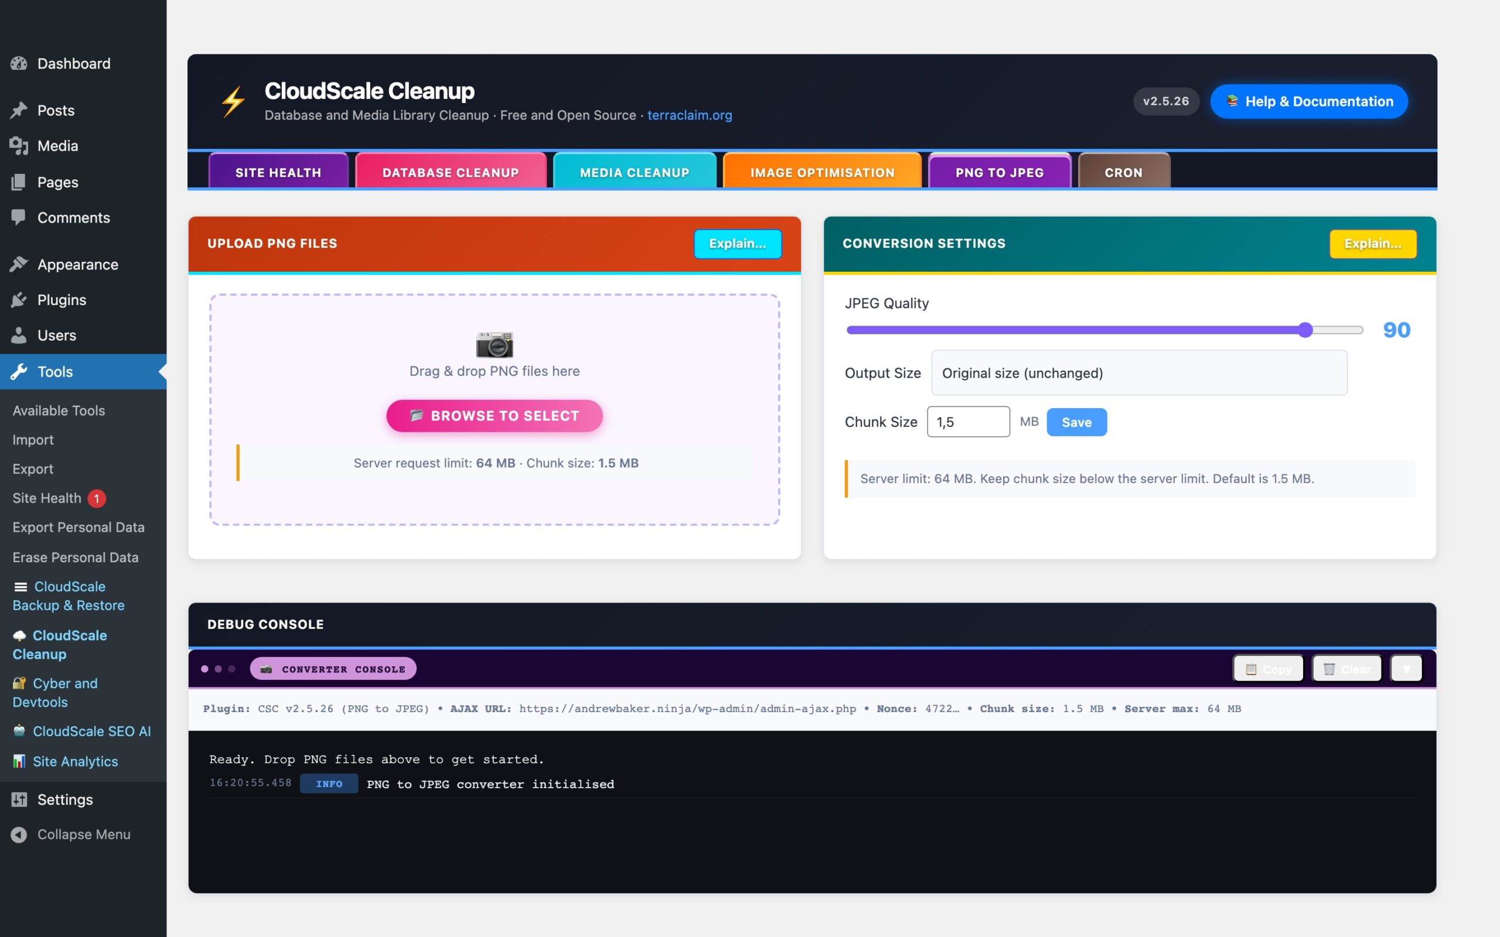Open Help & Documentation

pyautogui.click(x=1308, y=101)
